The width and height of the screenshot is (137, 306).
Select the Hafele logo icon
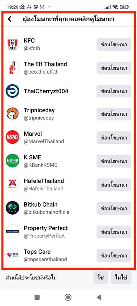(12, 184)
